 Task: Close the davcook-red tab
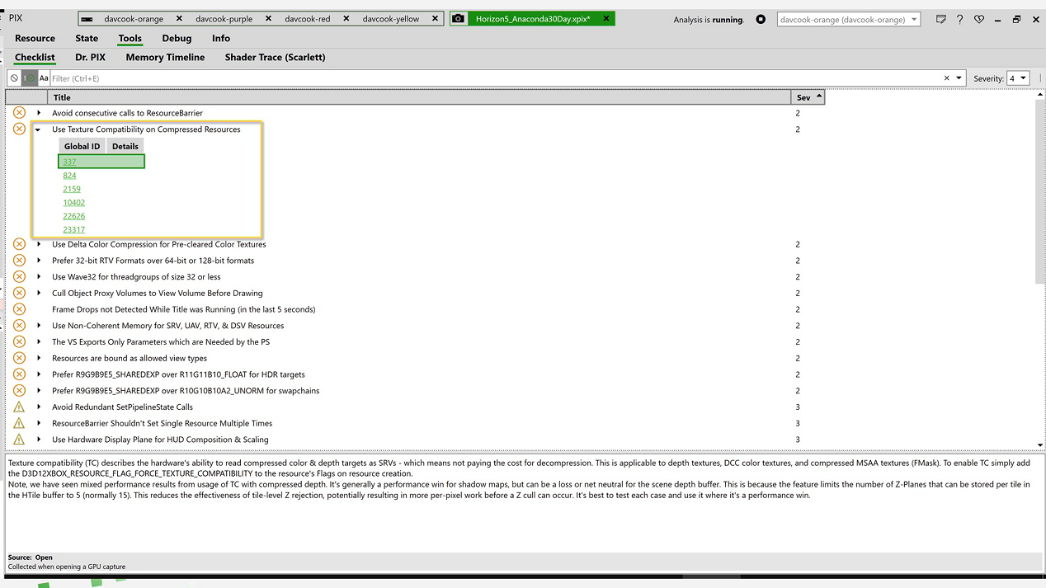(x=346, y=18)
